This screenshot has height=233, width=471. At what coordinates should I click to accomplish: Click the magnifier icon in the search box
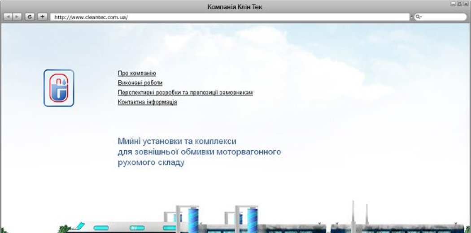coord(418,17)
